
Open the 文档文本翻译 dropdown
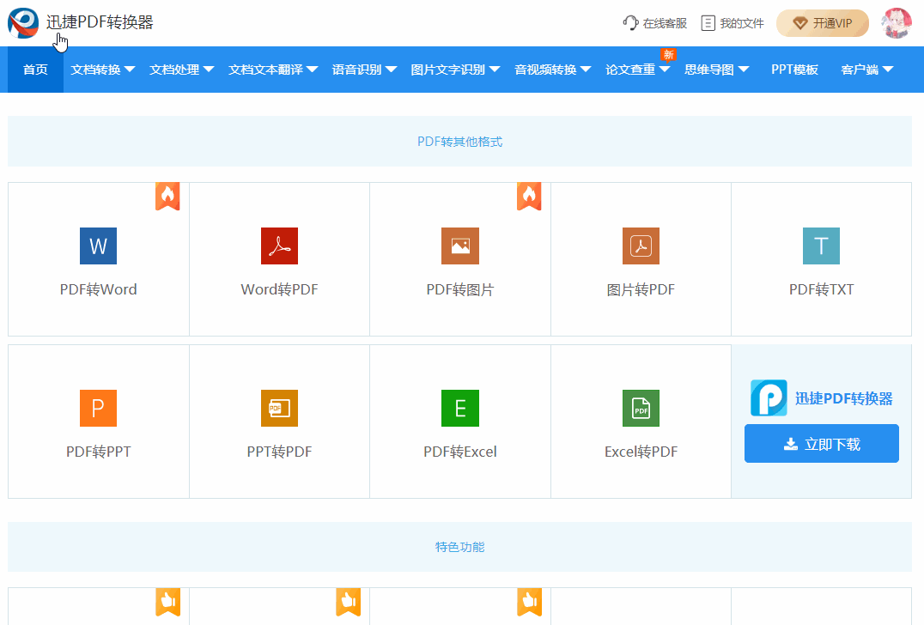[x=273, y=70]
